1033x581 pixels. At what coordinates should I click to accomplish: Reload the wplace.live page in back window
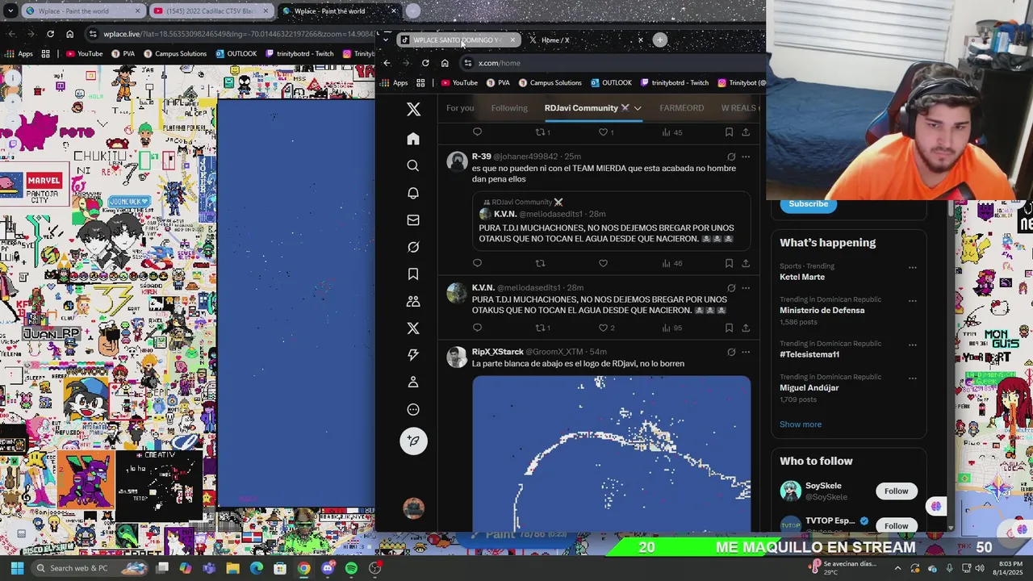[50, 34]
